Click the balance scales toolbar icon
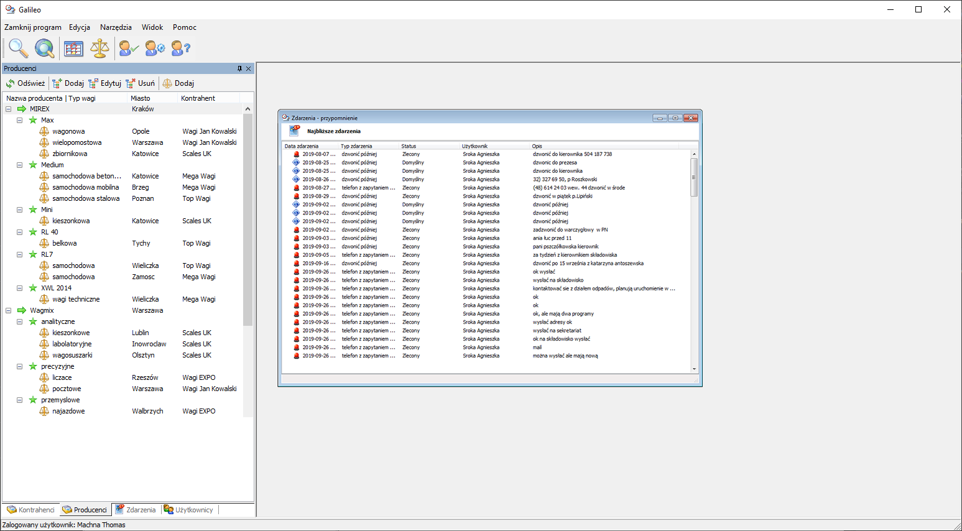This screenshot has height=531, width=962. [99, 48]
